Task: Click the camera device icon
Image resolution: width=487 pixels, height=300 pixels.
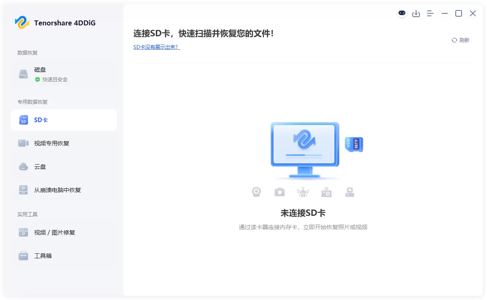Action: (279, 192)
